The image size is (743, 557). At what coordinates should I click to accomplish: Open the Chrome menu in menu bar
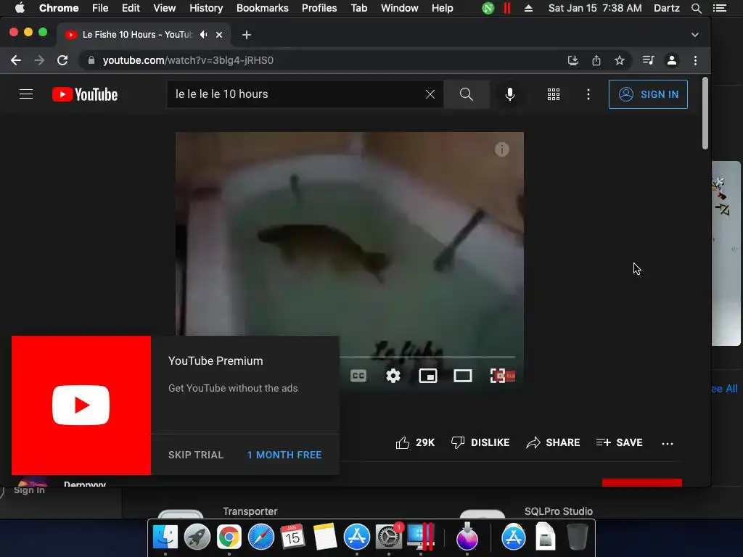coord(59,8)
